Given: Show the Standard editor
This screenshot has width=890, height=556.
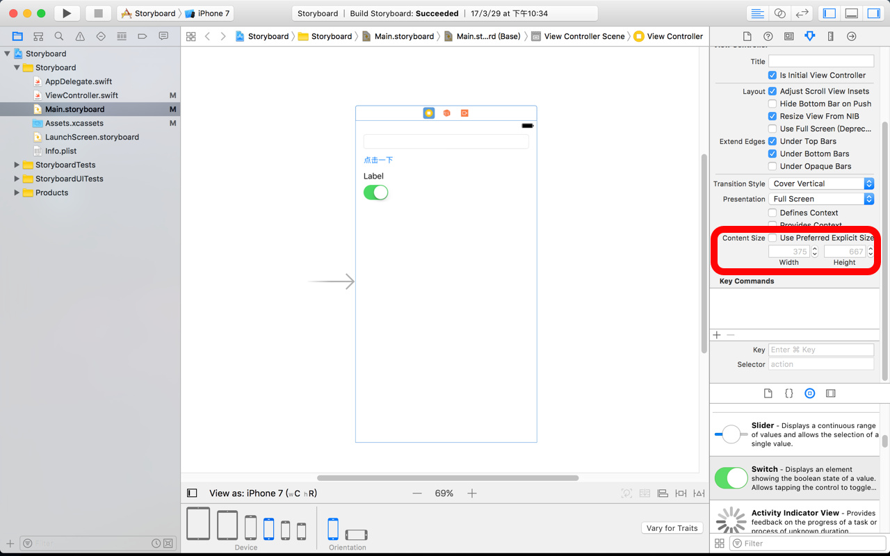Looking at the screenshot, I should point(757,13).
